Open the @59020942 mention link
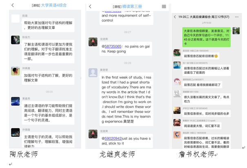The height and width of the screenshot is (168, 247). [112, 138]
